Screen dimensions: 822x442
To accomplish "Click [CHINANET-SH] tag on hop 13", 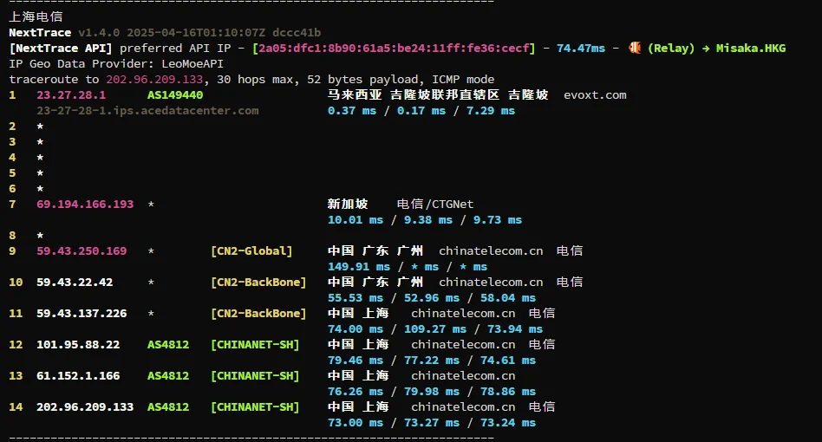I will 255,375.
